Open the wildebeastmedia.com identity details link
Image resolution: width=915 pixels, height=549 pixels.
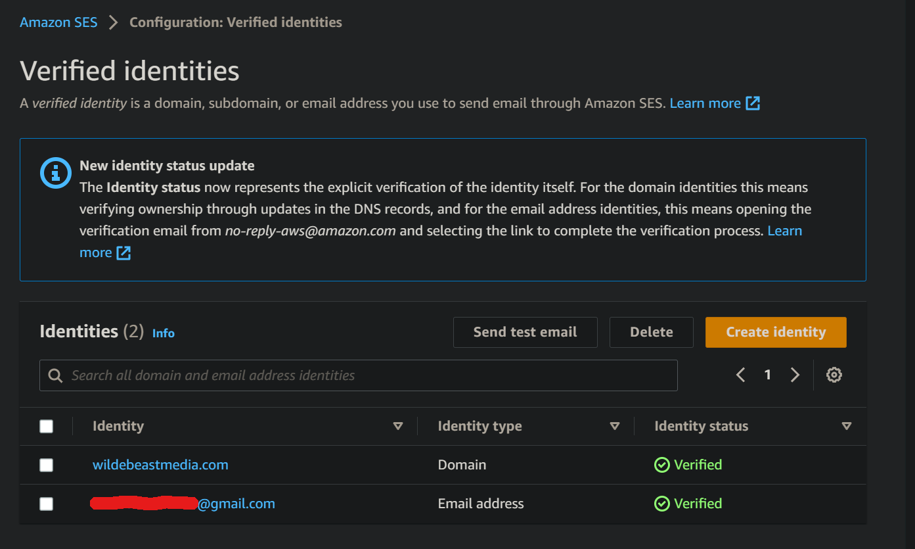pos(160,465)
